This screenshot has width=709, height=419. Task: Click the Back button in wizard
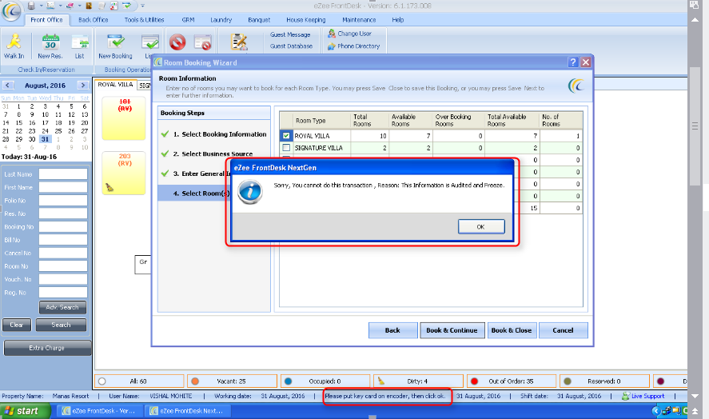coord(392,330)
